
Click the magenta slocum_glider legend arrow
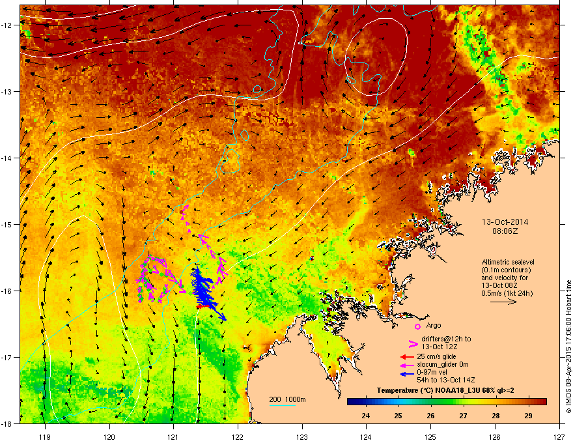tap(407, 365)
